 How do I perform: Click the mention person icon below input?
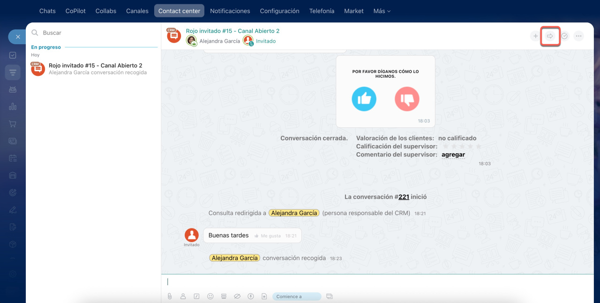coord(183,296)
